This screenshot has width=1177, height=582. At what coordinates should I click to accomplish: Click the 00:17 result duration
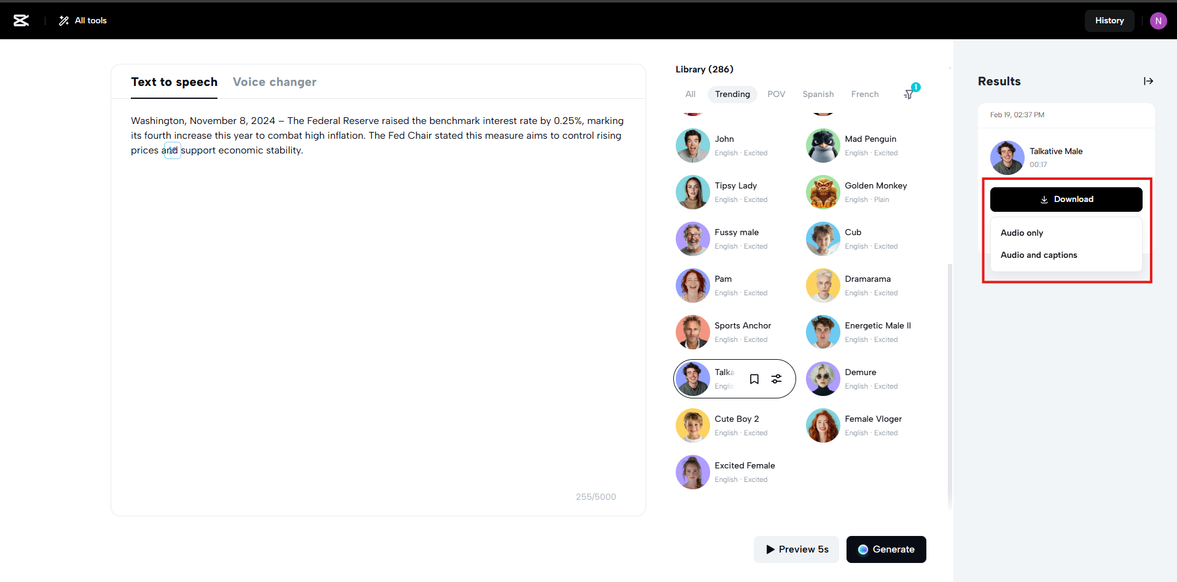click(1039, 165)
